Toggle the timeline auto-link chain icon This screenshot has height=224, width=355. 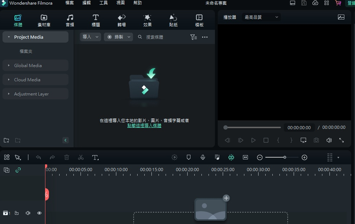click(18, 170)
